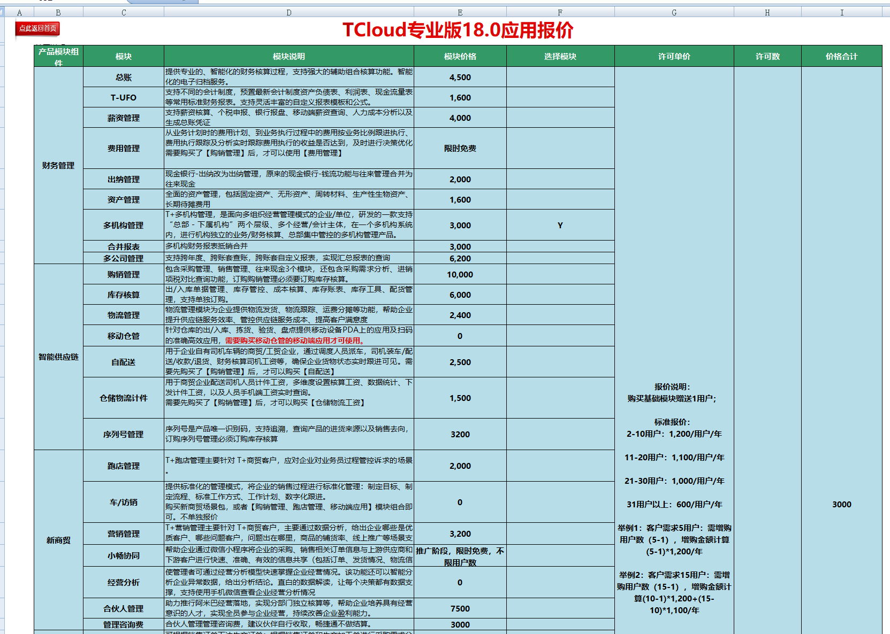890x634 pixels.
Task: Click the 智能供应链 group cell
Action: 58,357
